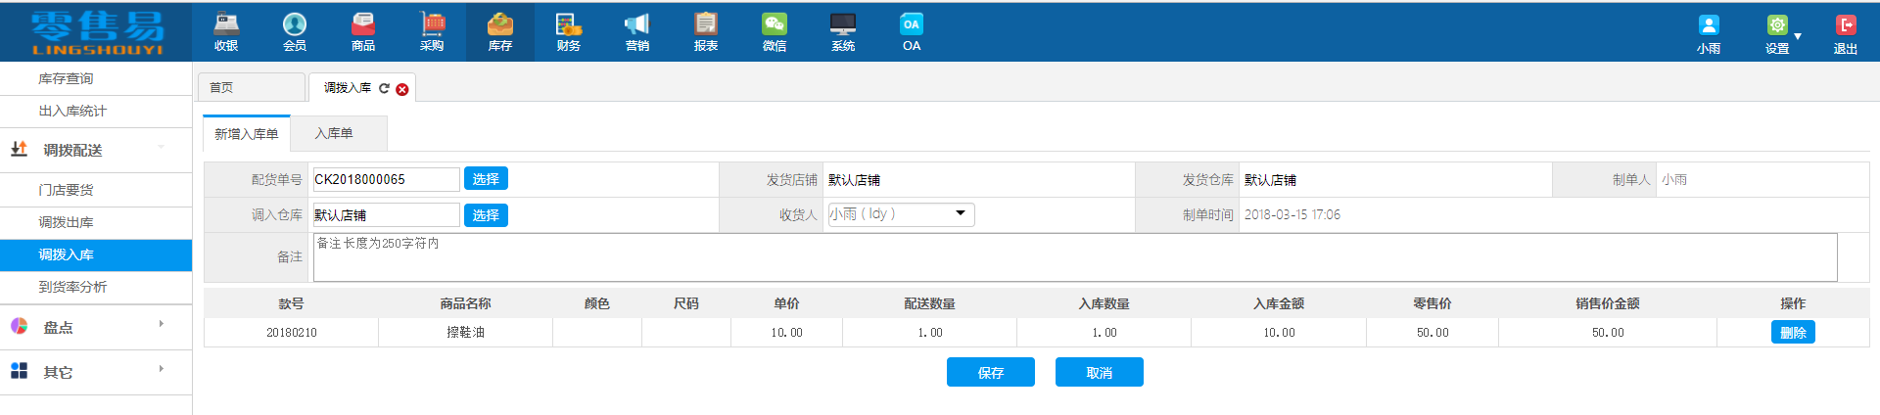Click the 其它 sidebar section icon
The height and width of the screenshot is (415, 1880).
click(x=19, y=371)
